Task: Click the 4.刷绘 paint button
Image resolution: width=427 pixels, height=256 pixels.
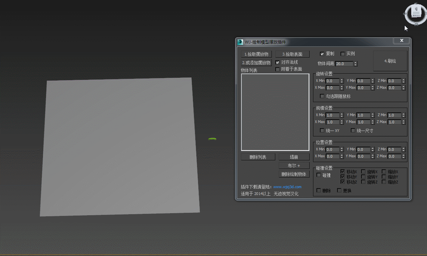Action: tap(390, 61)
